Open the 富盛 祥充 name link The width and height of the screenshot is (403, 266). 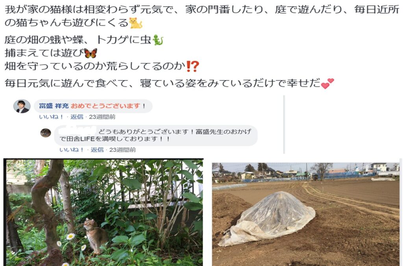tap(54, 105)
